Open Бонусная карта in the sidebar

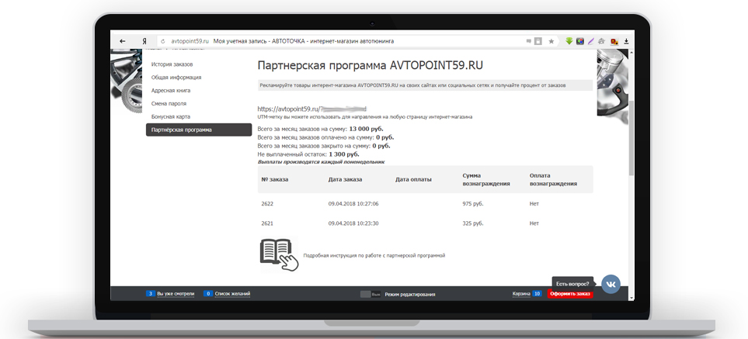point(171,116)
